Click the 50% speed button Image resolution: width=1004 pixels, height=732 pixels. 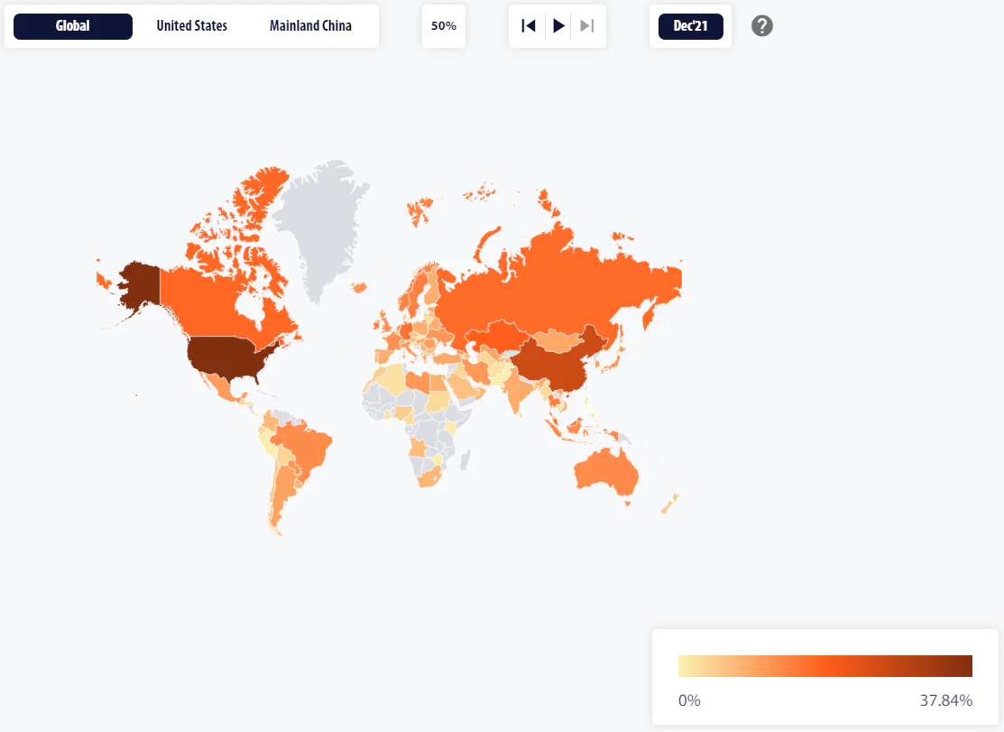(444, 26)
